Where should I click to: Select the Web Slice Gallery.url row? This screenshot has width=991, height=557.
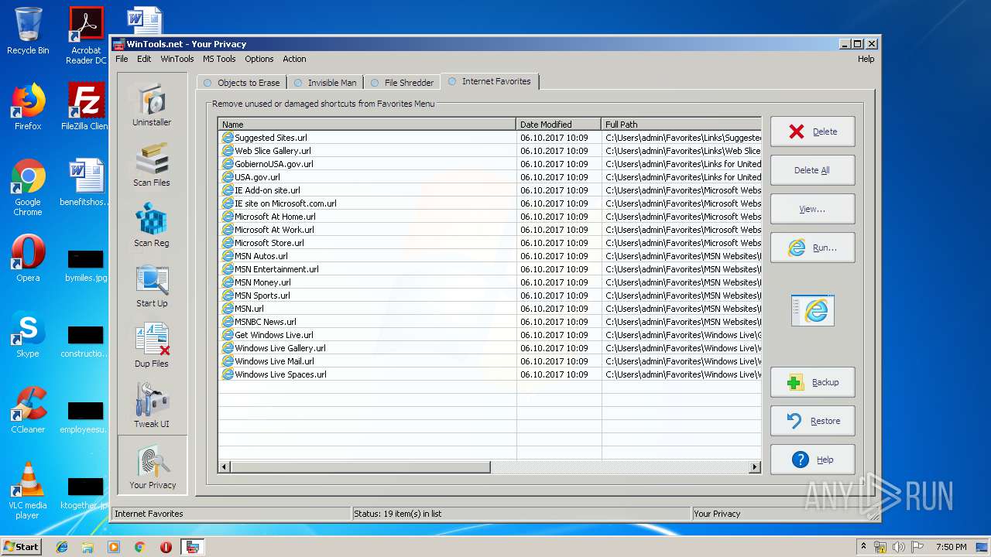490,151
